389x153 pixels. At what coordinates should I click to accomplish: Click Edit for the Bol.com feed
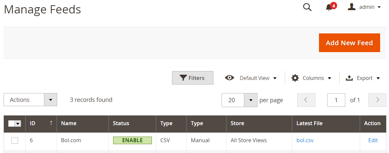[373, 141]
